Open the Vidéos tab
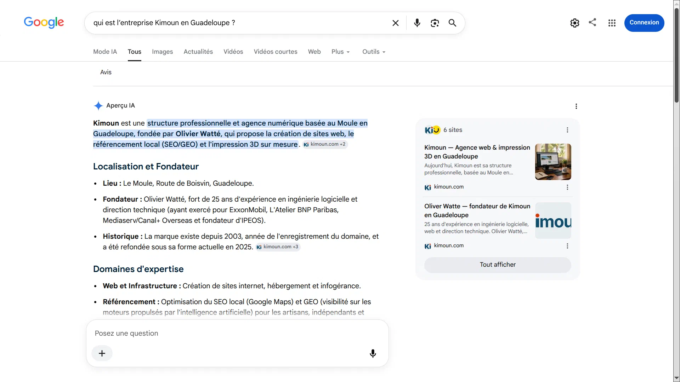Screen dimensions: 680x382 (x=233, y=52)
